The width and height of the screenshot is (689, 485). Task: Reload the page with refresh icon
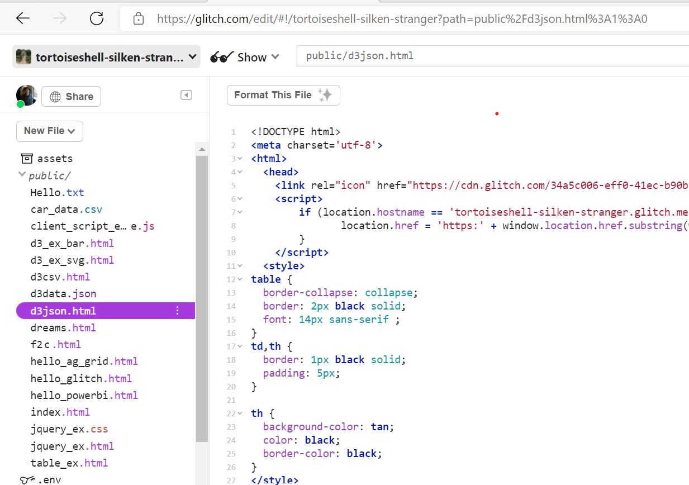coord(97,18)
